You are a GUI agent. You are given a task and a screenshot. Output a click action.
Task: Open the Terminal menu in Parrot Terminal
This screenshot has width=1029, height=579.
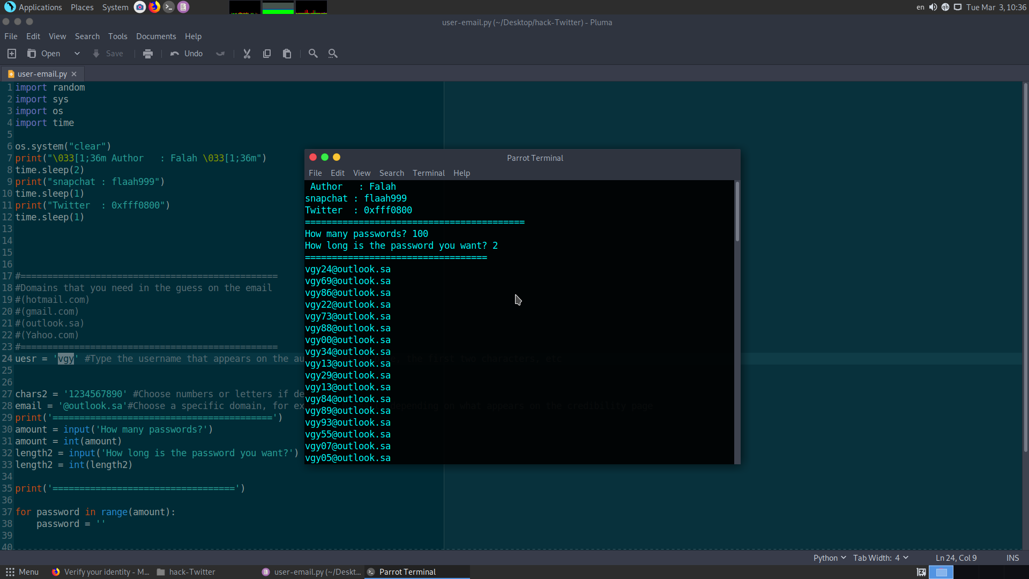pyautogui.click(x=428, y=173)
